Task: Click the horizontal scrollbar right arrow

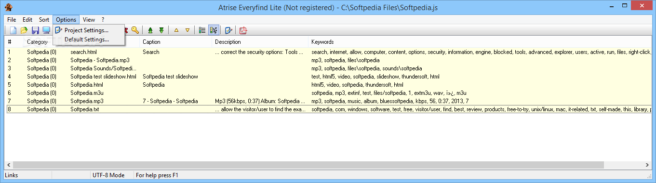Action: (x=647, y=165)
